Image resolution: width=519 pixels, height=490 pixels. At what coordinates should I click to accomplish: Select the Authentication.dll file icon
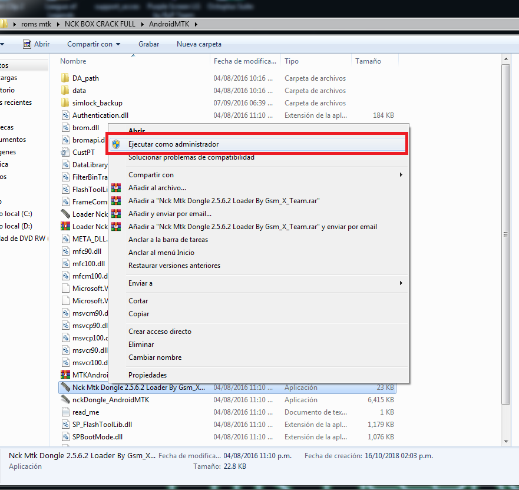[65, 115]
